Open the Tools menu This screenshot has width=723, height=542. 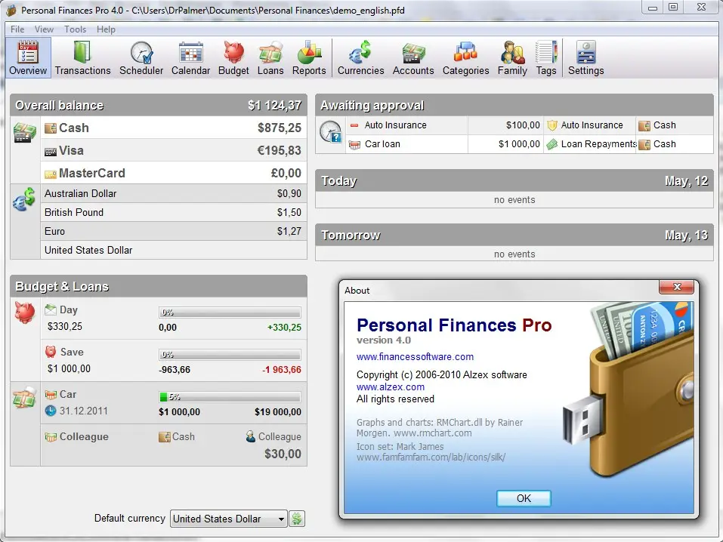click(x=75, y=29)
